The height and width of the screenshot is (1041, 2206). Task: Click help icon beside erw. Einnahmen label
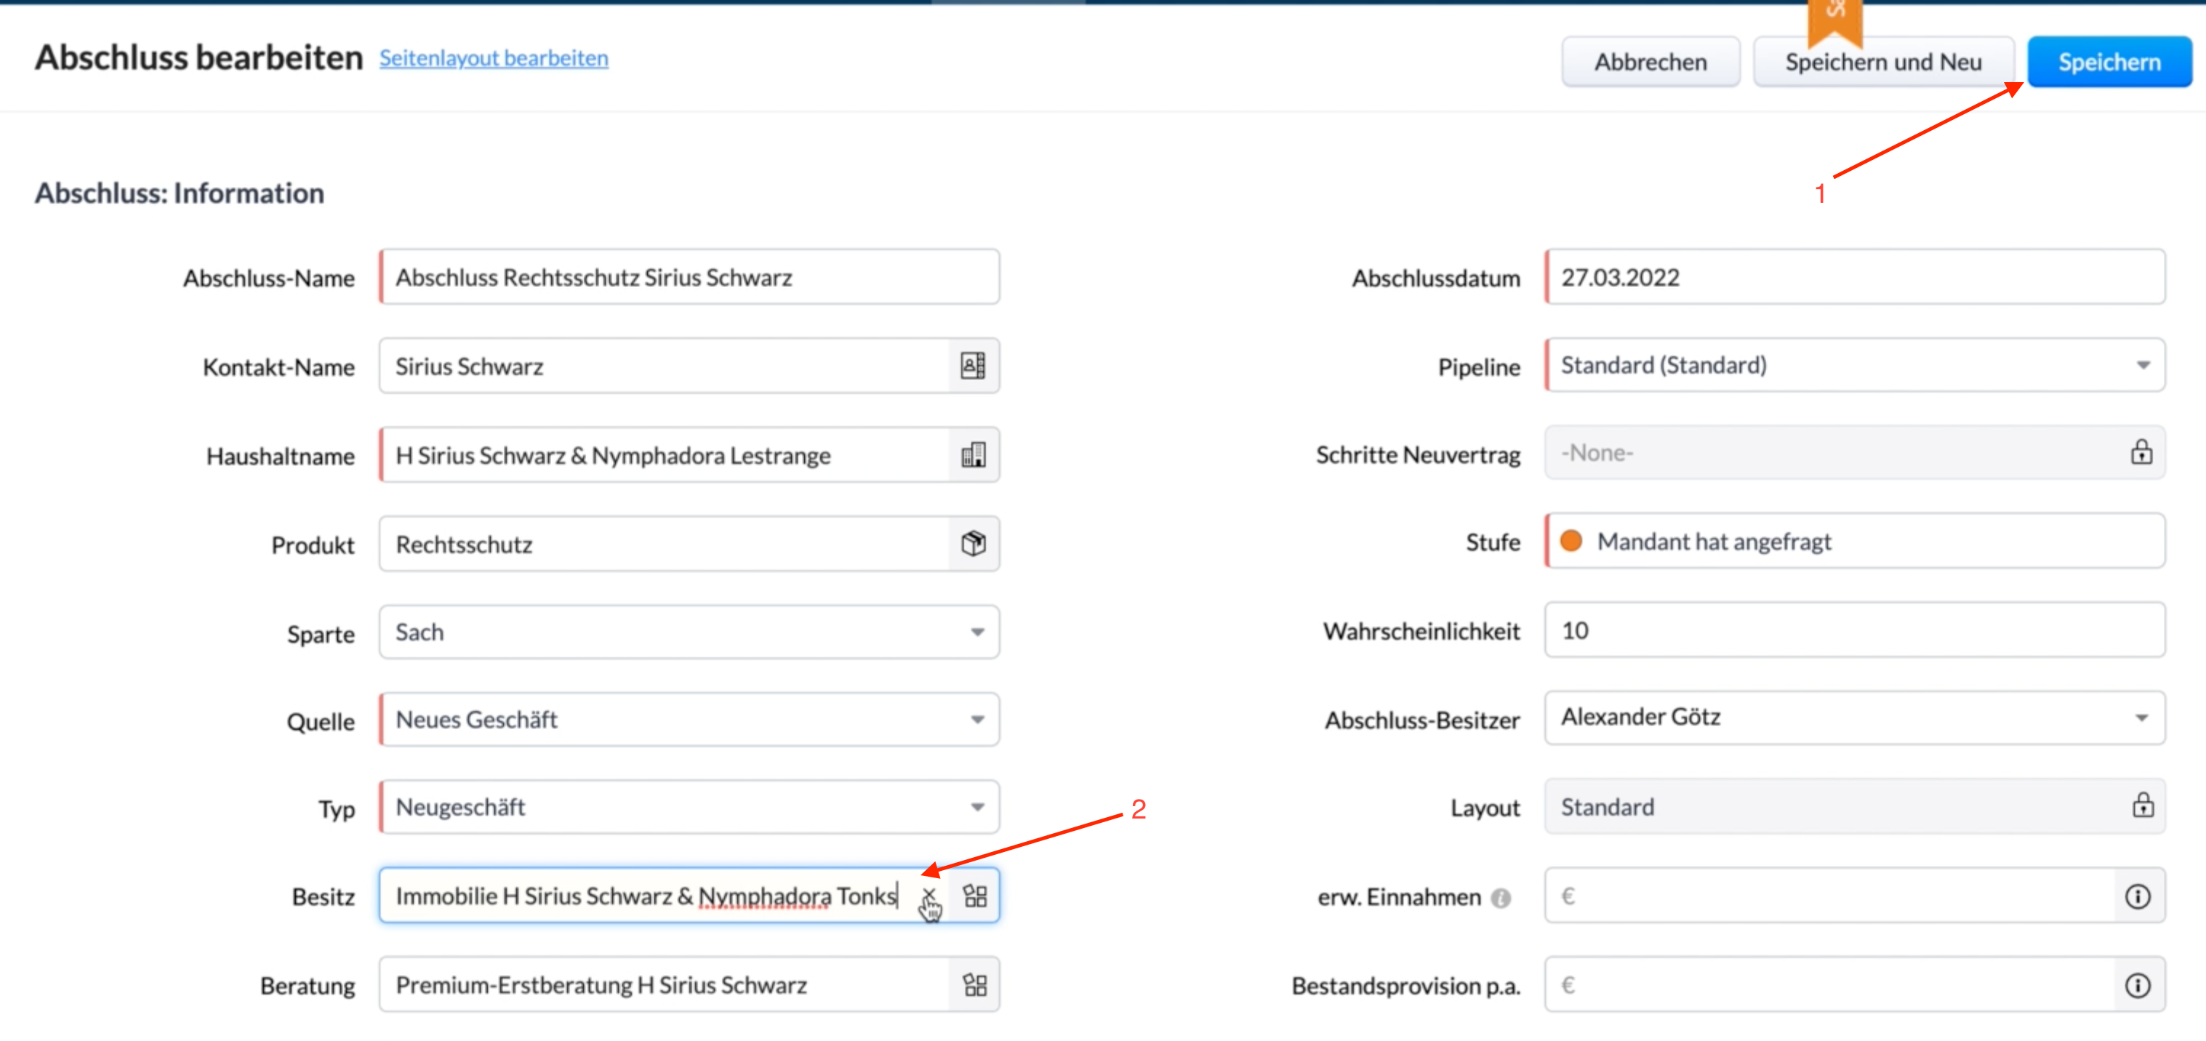click(x=1500, y=898)
